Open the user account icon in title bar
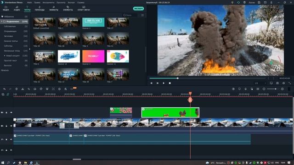294x165 pixels. (x=271, y=3)
